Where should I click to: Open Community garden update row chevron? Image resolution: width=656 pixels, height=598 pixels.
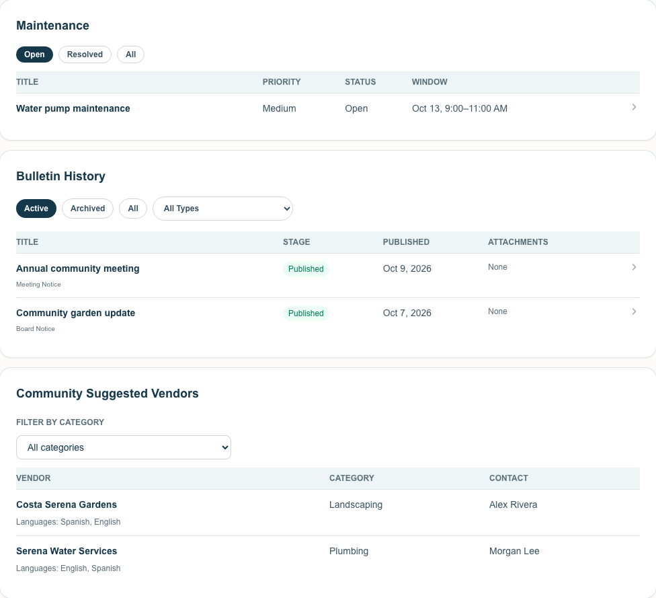[x=634, y=311]
